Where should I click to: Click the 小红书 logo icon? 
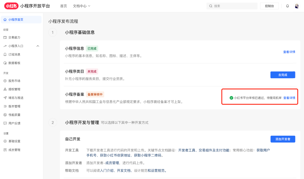[11, 6]
